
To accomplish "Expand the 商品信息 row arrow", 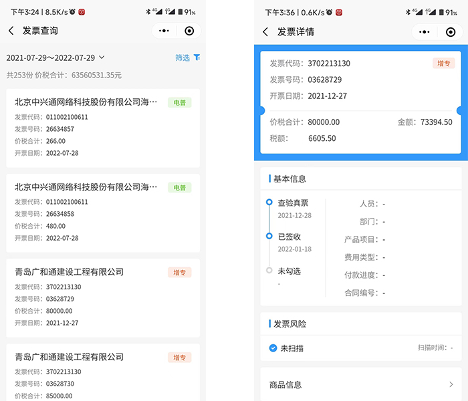I will click(451, 384).
